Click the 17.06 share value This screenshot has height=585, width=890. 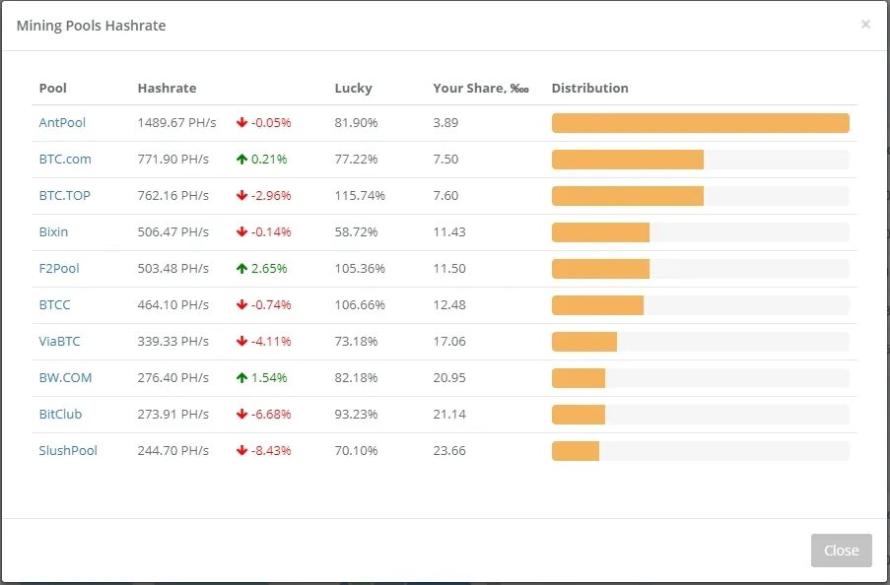(449, 341)
